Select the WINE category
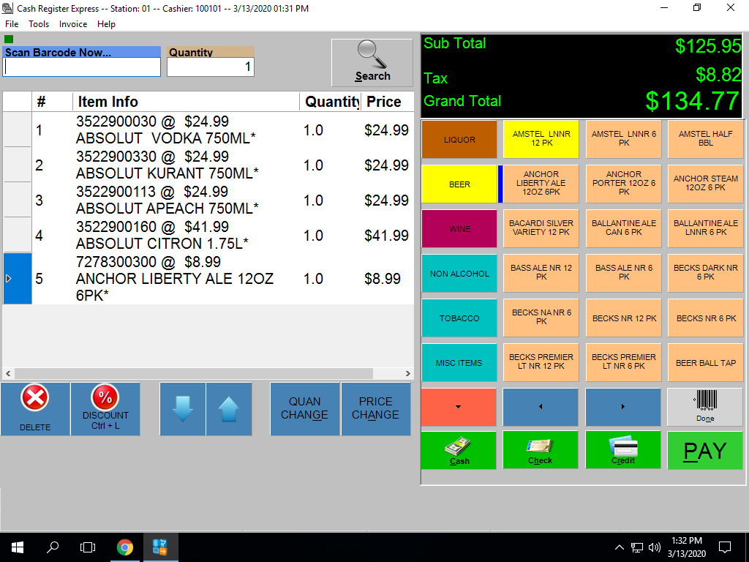 click(x=459, y=229)
